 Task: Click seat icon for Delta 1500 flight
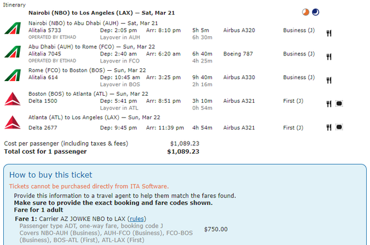coord(339,103)
